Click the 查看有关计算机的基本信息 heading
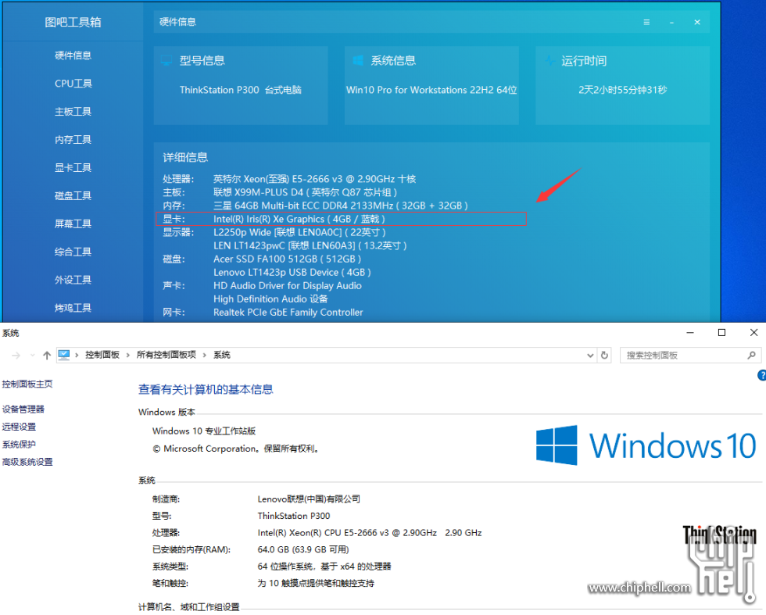This screenshot has width=766, height=615. point(206,389)
